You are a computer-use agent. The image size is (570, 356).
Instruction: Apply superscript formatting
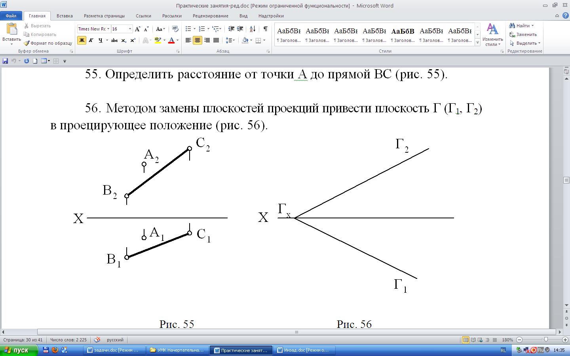pos(133,40)
